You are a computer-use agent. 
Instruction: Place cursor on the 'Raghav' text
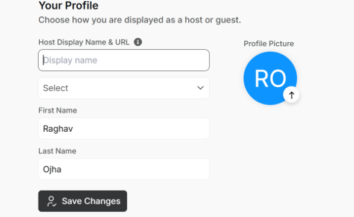58,129
